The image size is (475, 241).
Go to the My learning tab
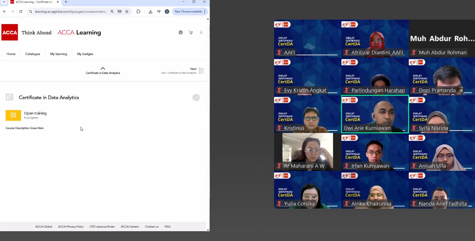[x=58, y=54]
